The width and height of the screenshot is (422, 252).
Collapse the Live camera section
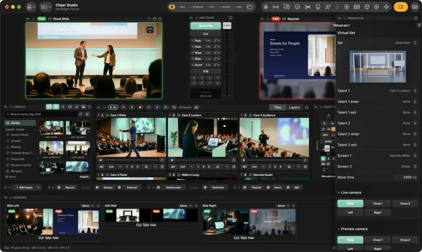[x=339, y=193]
